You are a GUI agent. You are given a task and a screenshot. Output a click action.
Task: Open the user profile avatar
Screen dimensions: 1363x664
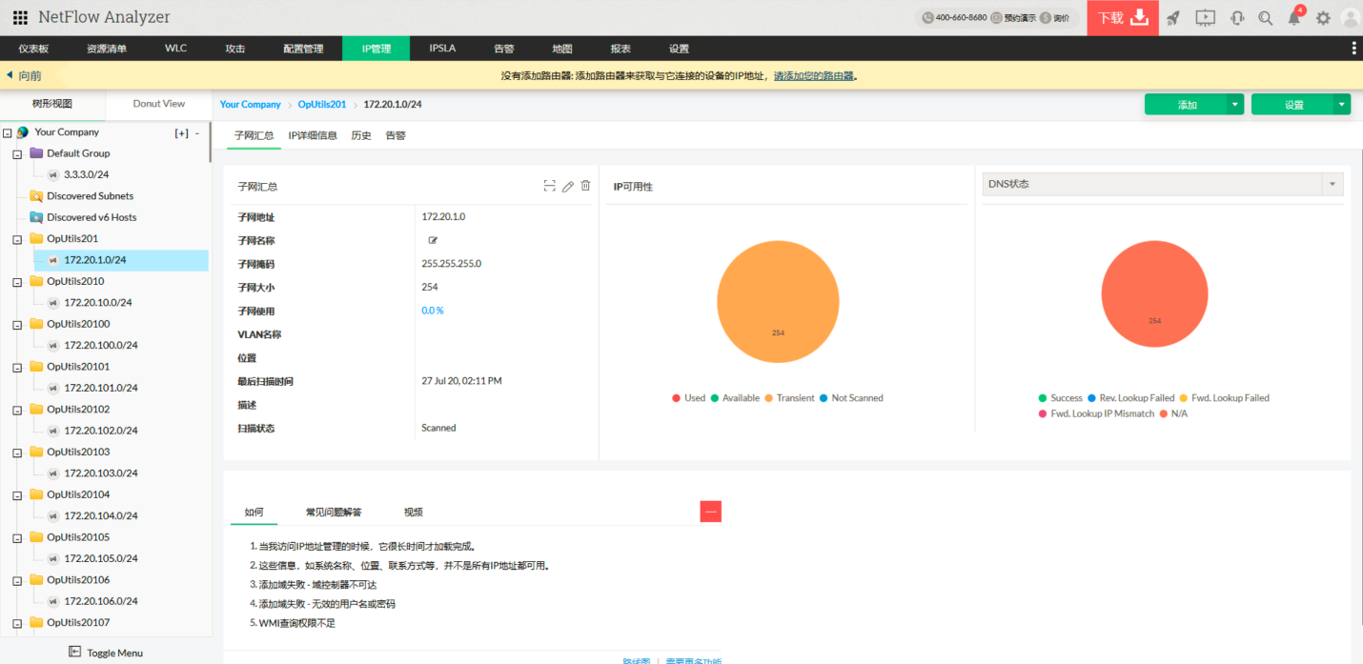pos(1351,17)
